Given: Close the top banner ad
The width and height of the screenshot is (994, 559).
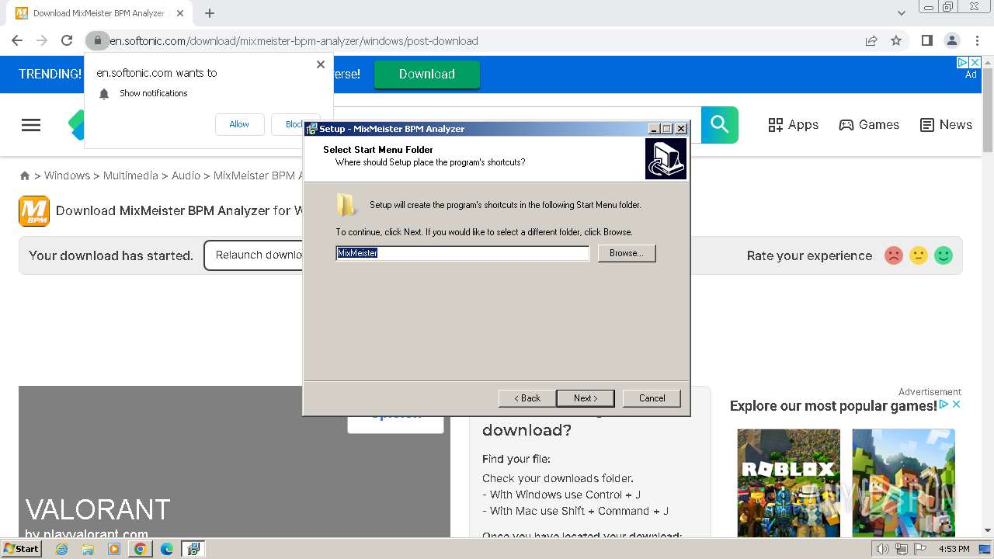Looking at the screenshot, I should tap(975, 62).
